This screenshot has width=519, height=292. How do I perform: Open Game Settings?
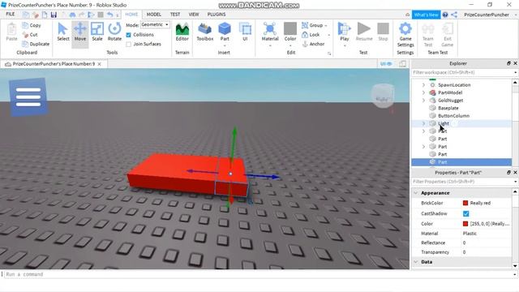pyautogui.click(x=405, y=34)
